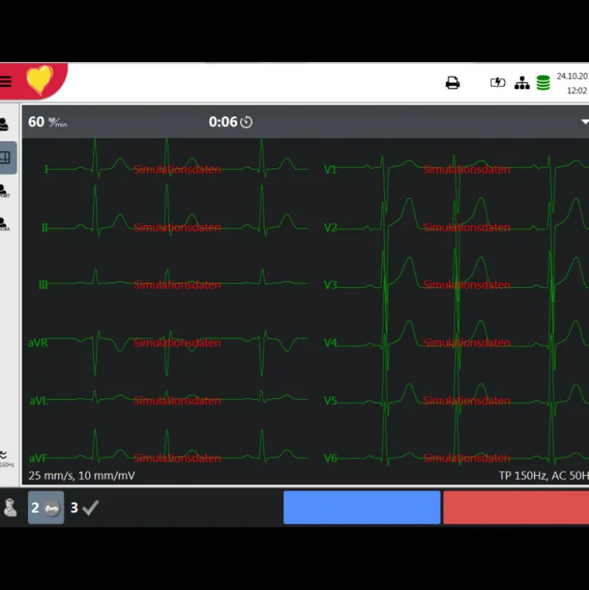Click the printer icon
The height and width of the screenshot is (590, 589).
pyautogui.click(x=452, y=83)
